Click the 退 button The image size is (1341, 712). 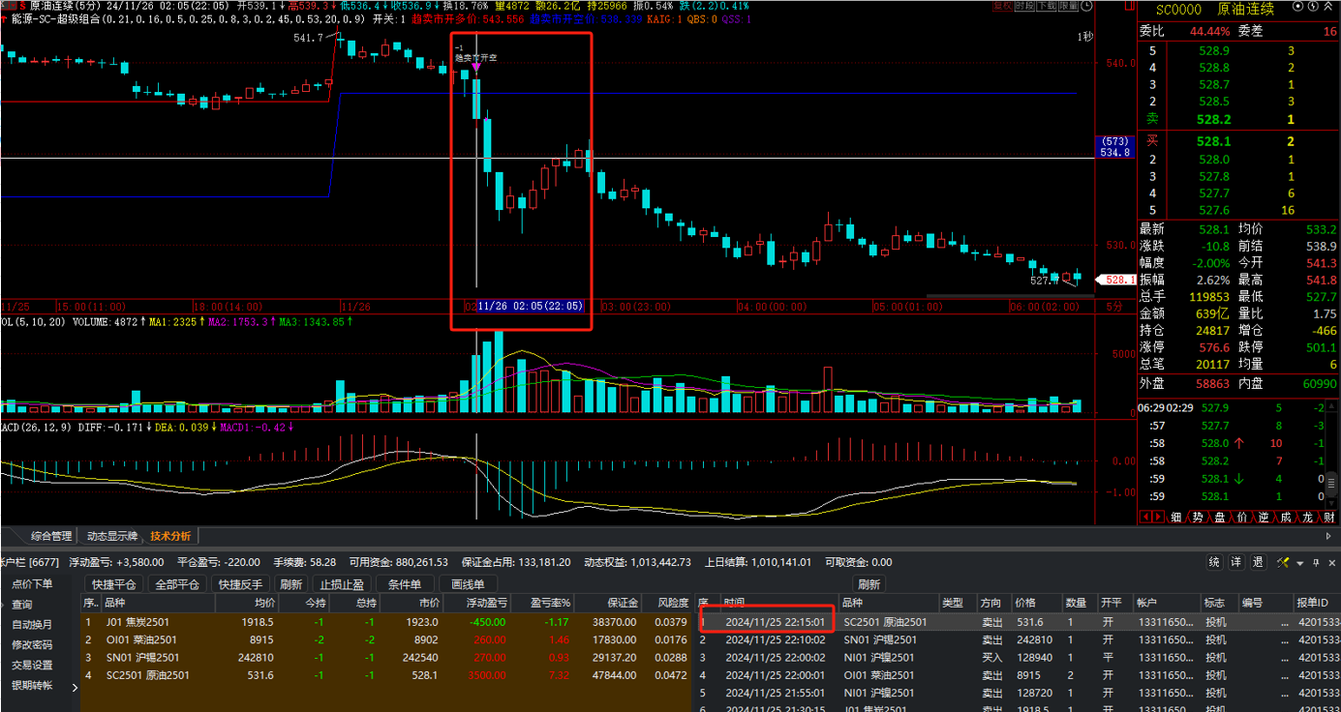point(1258,562)
